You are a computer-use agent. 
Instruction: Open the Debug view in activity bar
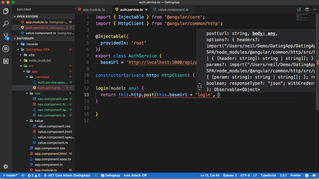(6, 48)
